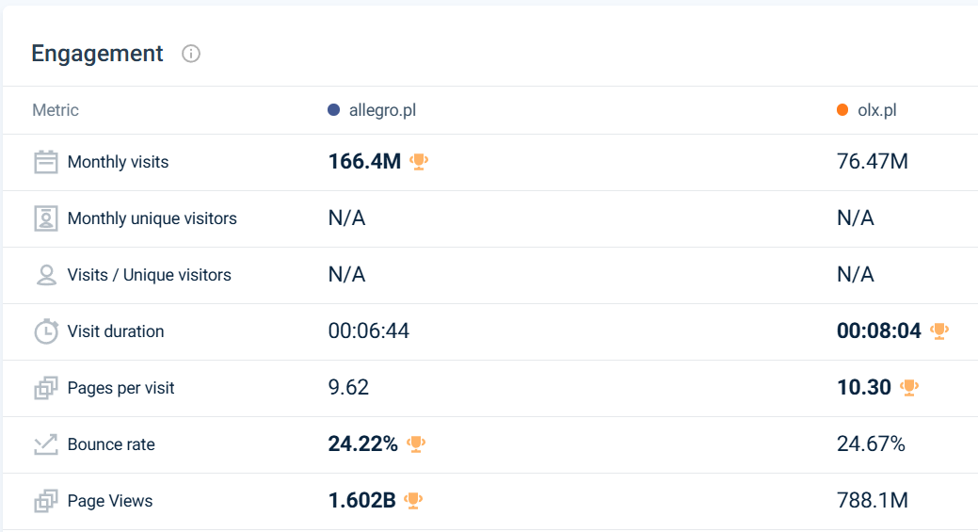This screenshot has width=978, height=532.
Task: Click the orange dot for olx.pl
Action: [x=842, y=110]
